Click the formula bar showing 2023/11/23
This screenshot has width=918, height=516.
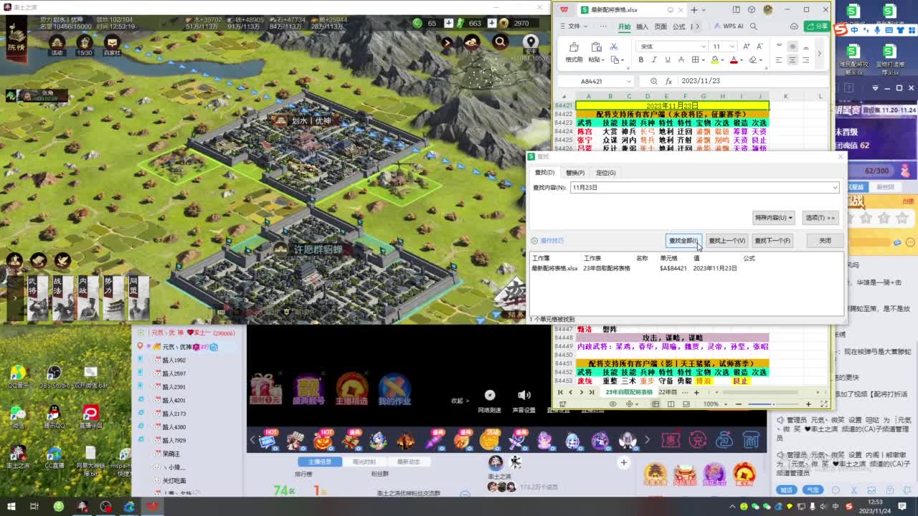[752, 81]
